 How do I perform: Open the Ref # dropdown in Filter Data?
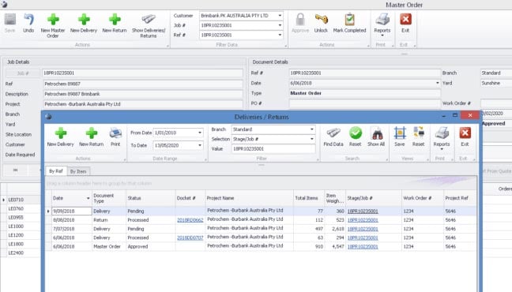coord(280,35)
